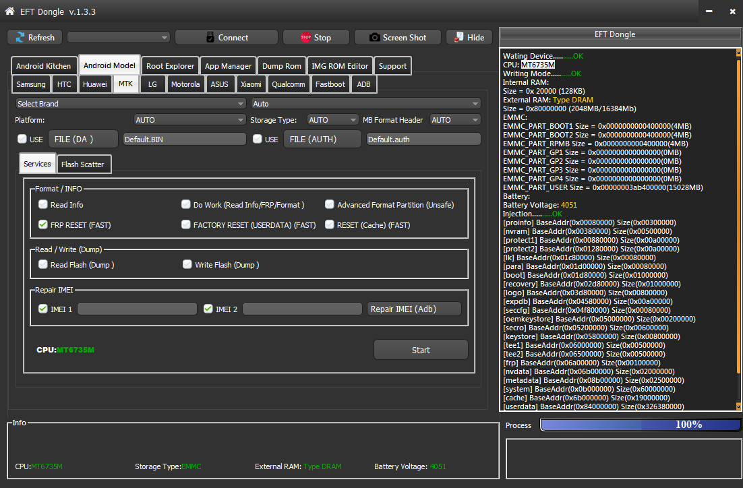
Task: Expand the Auto model dropdown
Action: (366, 104)
